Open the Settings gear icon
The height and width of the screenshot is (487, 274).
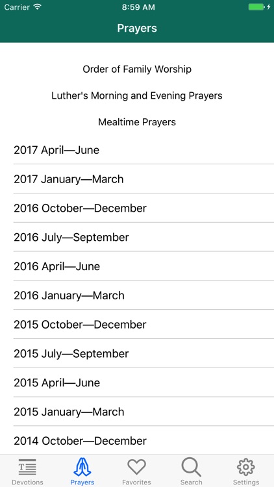246,467
